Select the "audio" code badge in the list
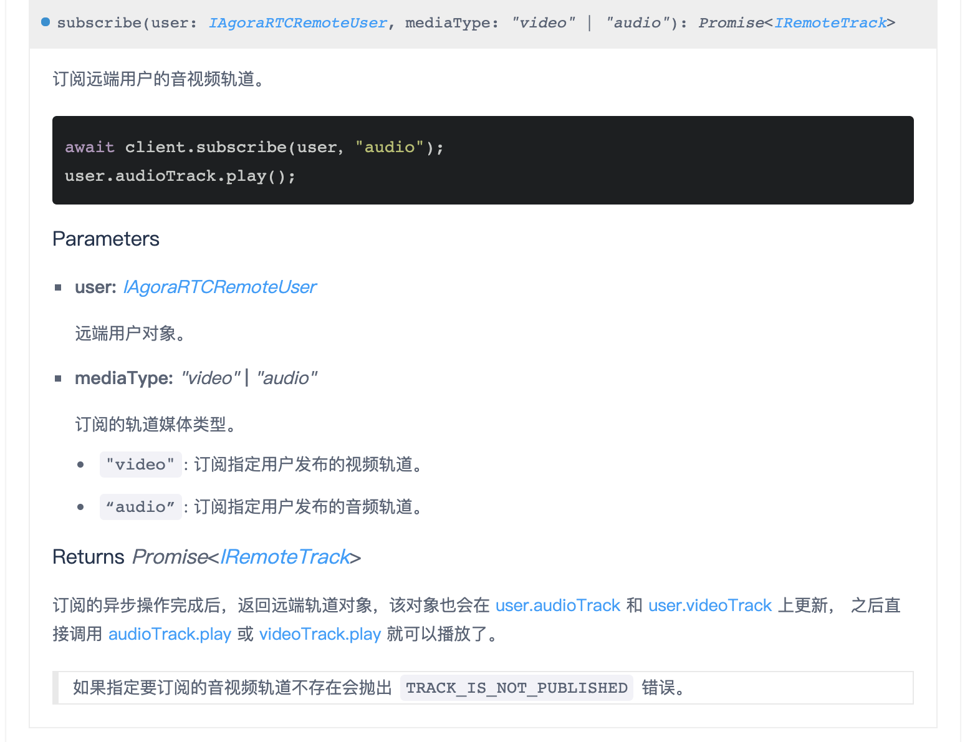970x742 pixels. point(140,507)
